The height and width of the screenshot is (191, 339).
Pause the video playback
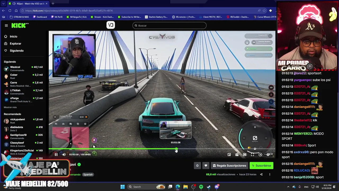(56, 154)
